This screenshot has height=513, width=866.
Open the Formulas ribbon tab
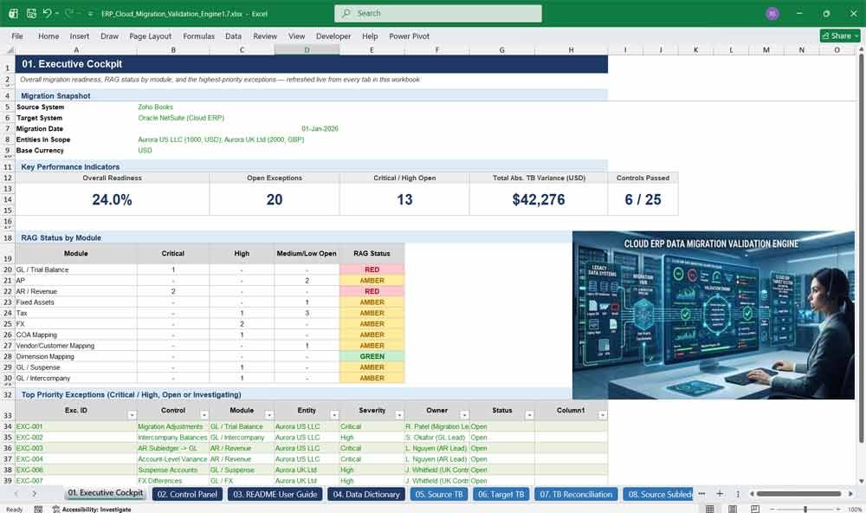(x=199, y=36)
